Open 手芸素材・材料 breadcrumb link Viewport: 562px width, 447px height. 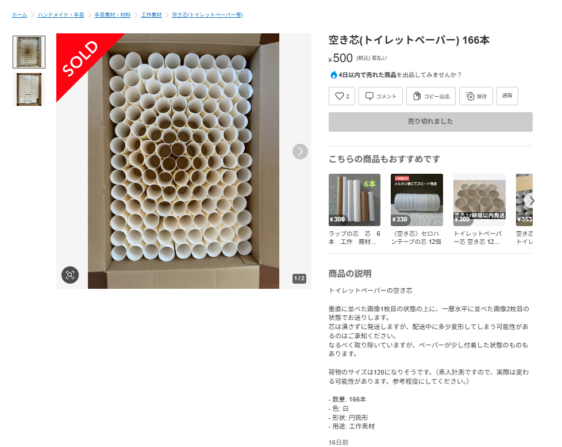click(x=113, y=15)
